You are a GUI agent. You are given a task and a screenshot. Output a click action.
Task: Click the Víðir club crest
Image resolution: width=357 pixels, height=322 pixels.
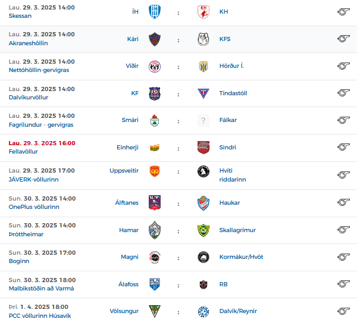click(x=155, y=67)
